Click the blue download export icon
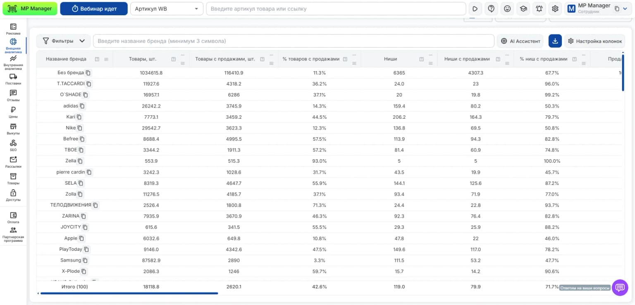Image resolution: width=635 pixels, height=305 pixels. pos(555,41)
